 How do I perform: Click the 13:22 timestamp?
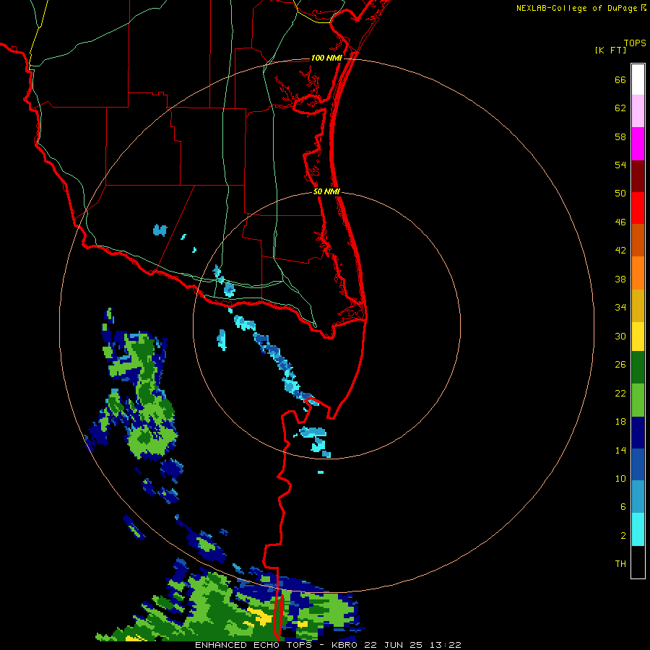coord(446,645)
